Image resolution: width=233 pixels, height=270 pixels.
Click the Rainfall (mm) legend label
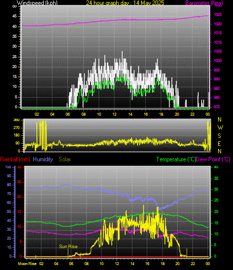15,159
